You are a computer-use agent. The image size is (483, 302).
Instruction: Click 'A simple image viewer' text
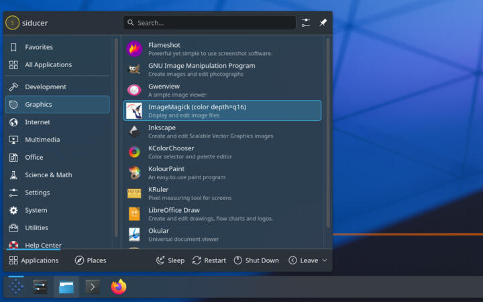(177, 95)
